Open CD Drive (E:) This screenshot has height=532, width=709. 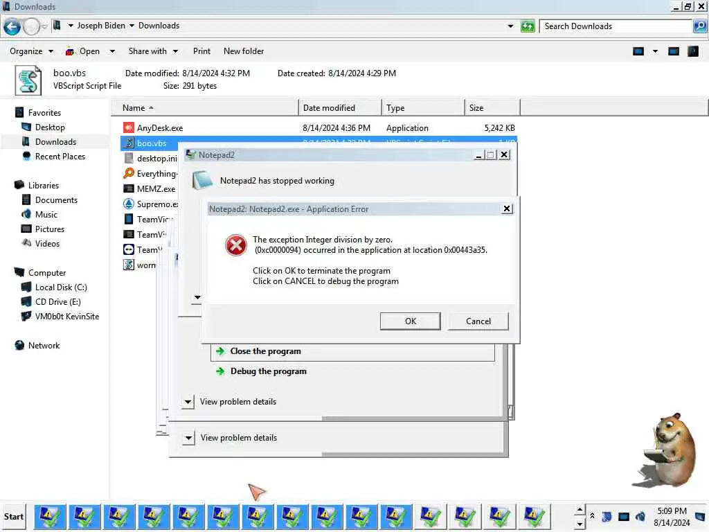coord(57,302)
